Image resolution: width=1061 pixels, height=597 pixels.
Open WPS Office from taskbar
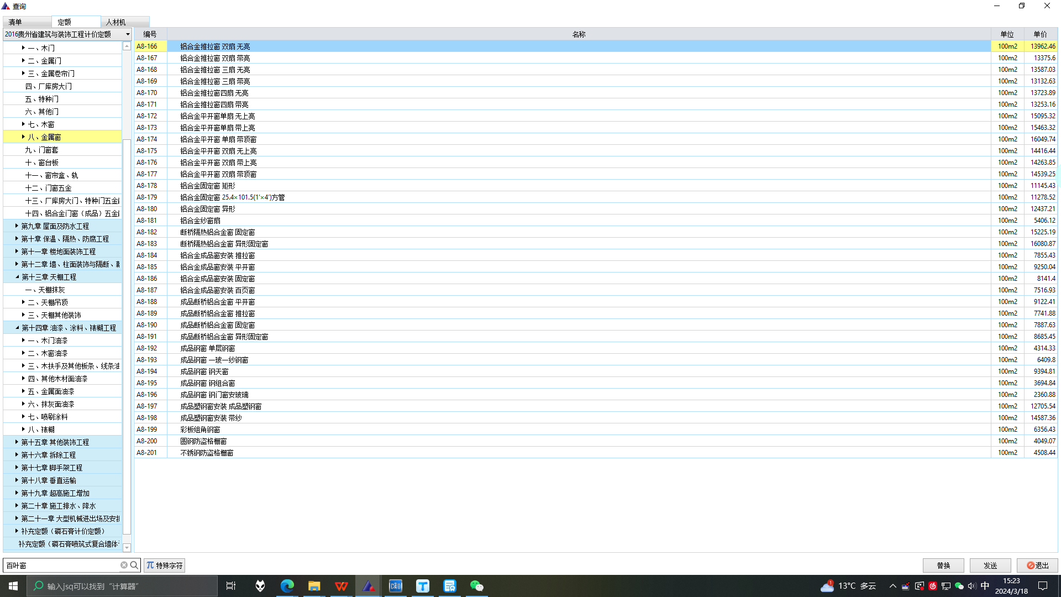click(x=341, y=586)
